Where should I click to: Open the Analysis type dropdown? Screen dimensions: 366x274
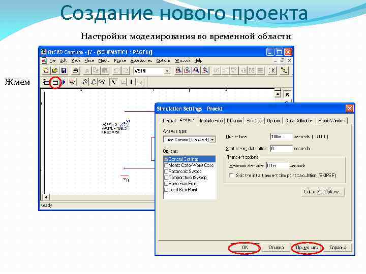(212, 140)
